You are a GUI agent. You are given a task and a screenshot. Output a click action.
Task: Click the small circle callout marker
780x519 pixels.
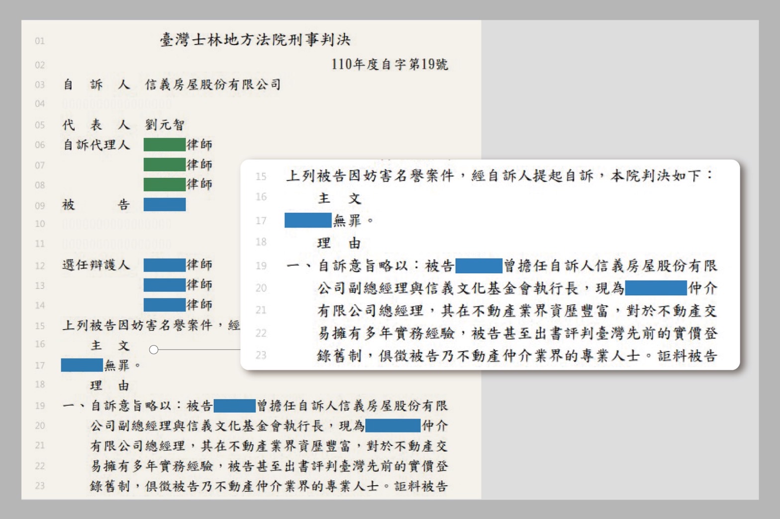click(154, 349)
